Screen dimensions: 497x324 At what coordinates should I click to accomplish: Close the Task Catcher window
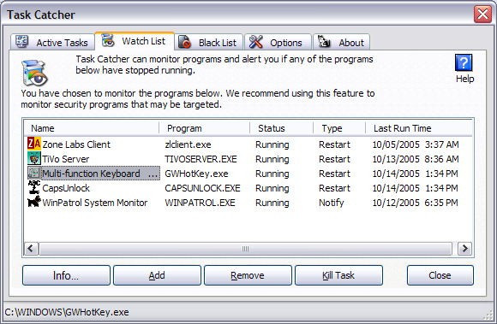coord(482,15)
